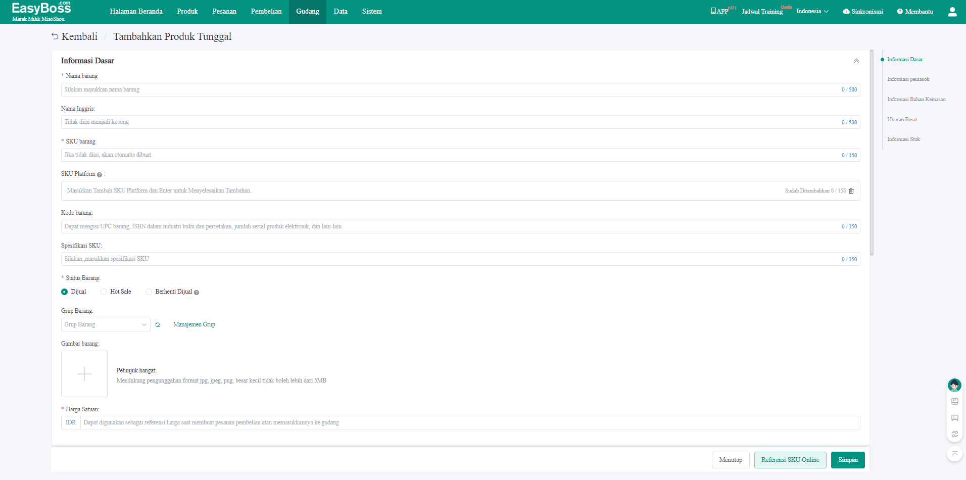Jump to Informasi Bahan Kemasan anchor
Screen dimensions: 966x480
click(916, 100)
